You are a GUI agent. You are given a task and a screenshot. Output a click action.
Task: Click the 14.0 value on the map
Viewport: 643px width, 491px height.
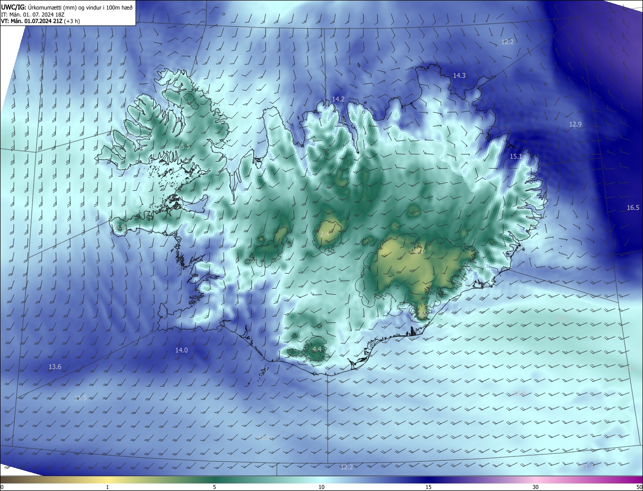[x=181, y=350]
